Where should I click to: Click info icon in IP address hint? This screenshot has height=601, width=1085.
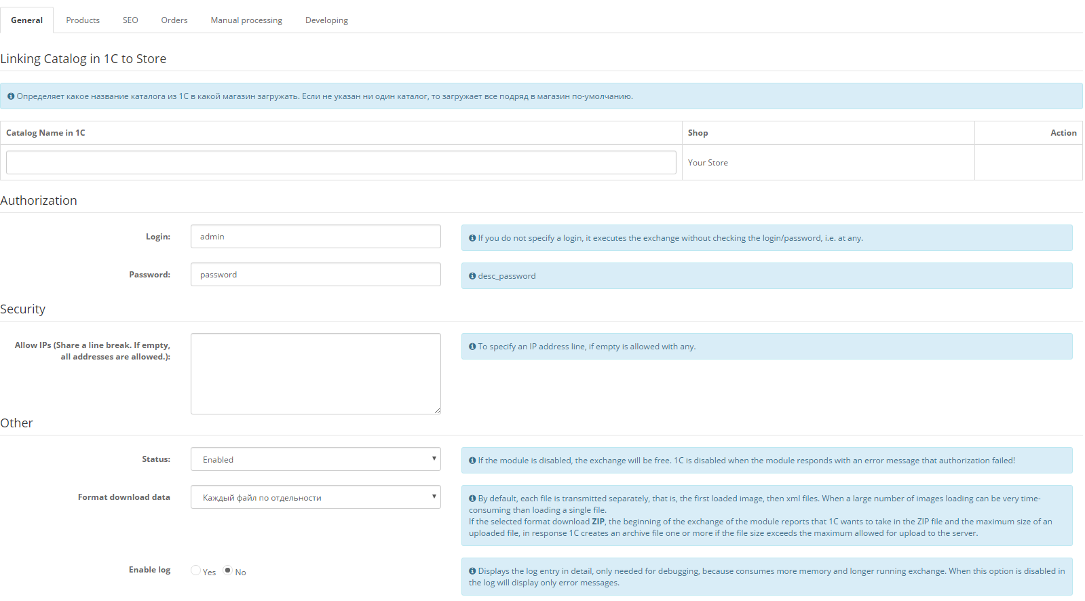(472, 347)
